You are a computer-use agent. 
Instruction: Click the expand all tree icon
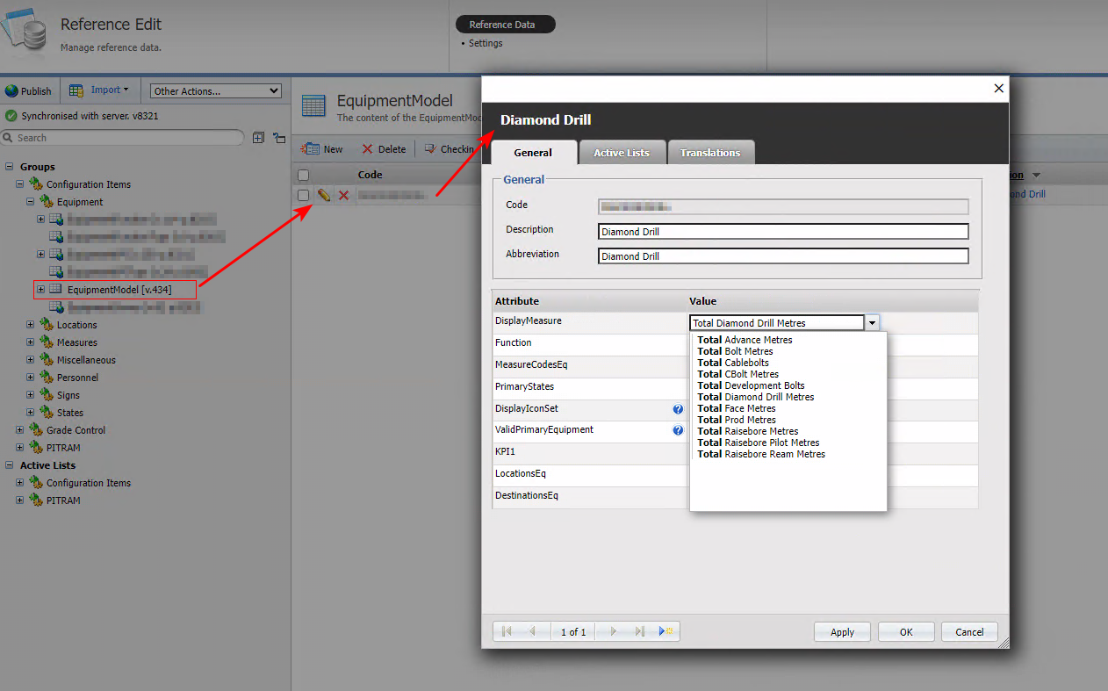tap(258, 138)
